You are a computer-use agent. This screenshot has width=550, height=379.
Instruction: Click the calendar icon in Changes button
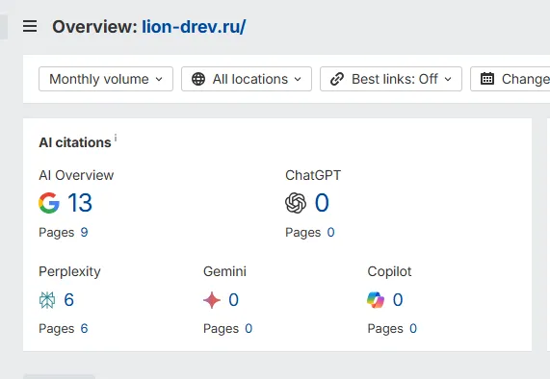487,79
